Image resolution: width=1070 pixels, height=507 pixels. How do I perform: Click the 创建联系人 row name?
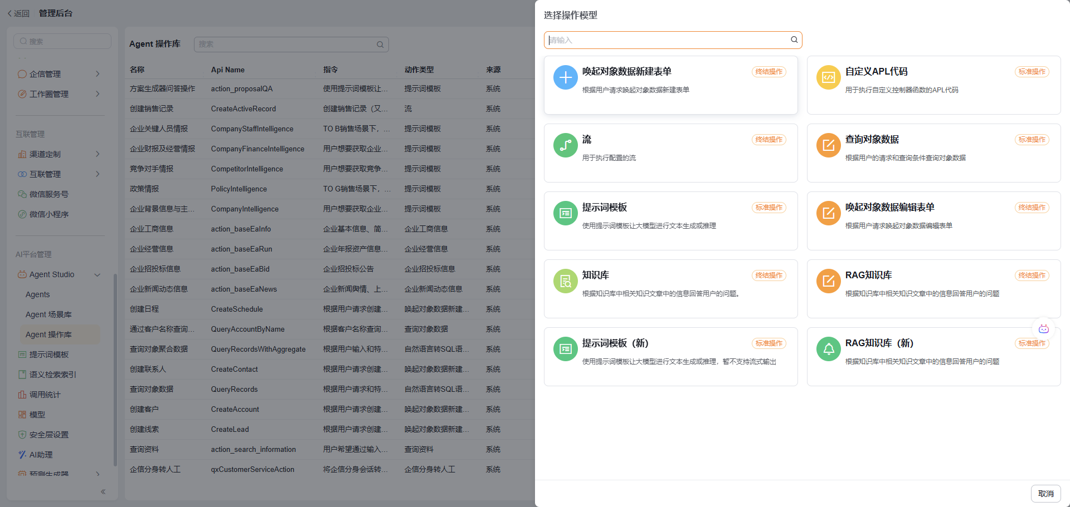pos(148,370)
